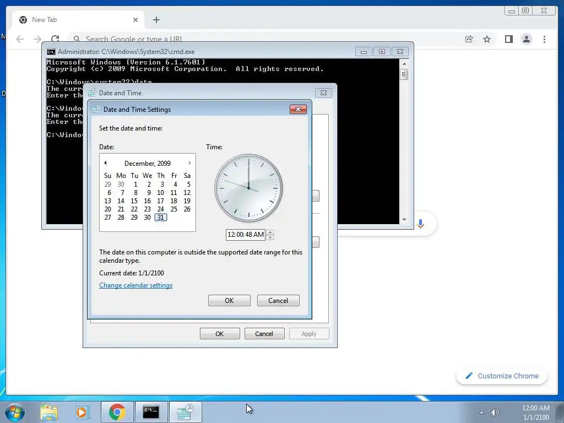Increase time with the up spinner arrow
Viewport: 564px width, 423px height.
pos(270,232)
